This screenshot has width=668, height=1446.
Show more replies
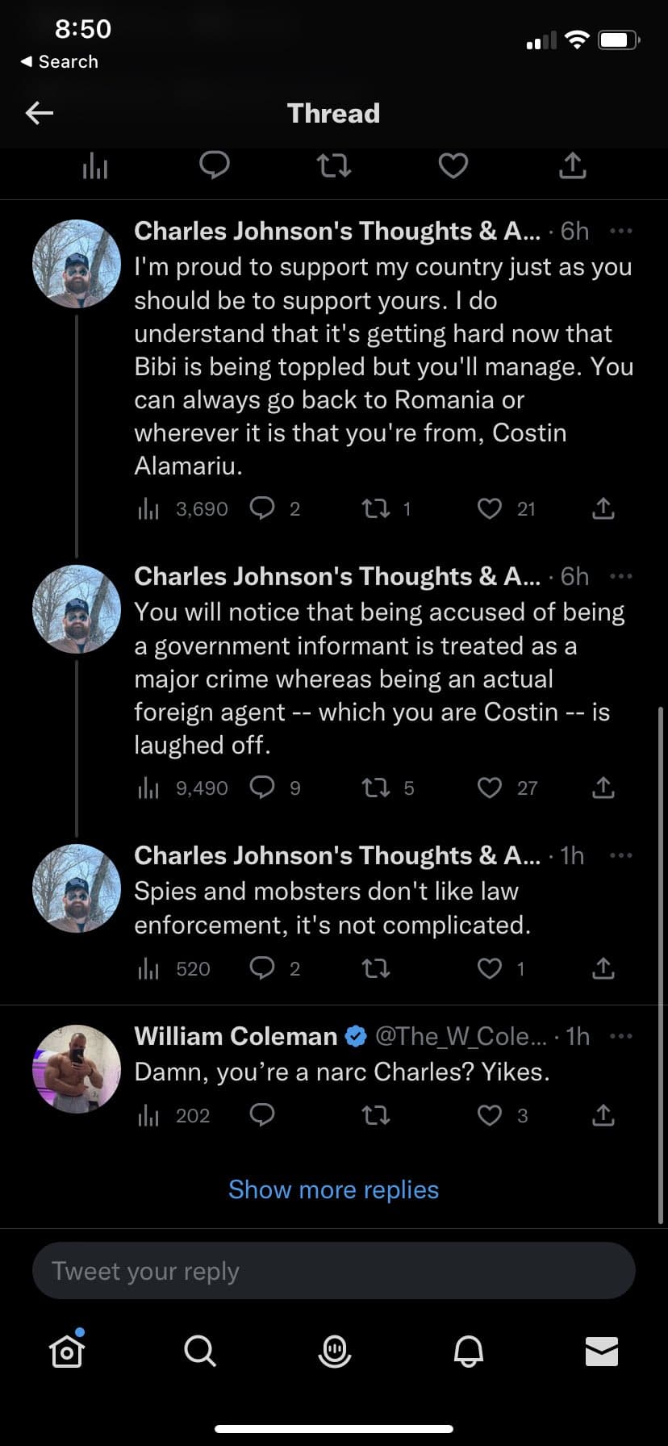pyautogui.click(x=333, y=1189)
